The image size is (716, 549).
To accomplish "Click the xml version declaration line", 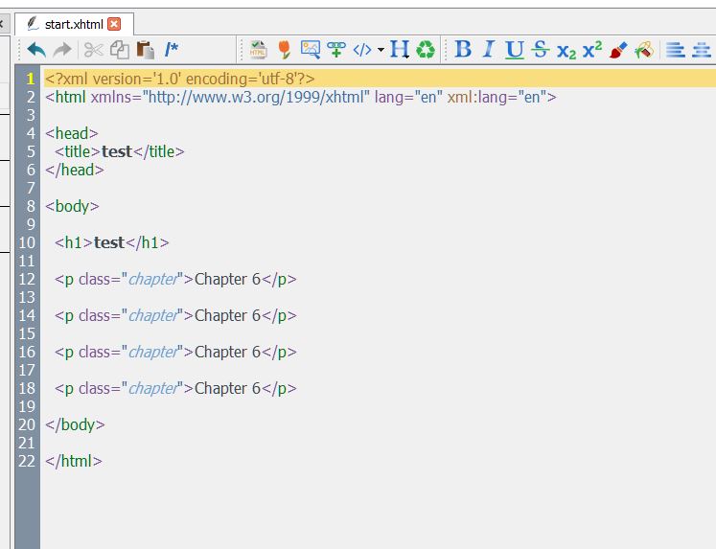I will [x=180, y=79].
